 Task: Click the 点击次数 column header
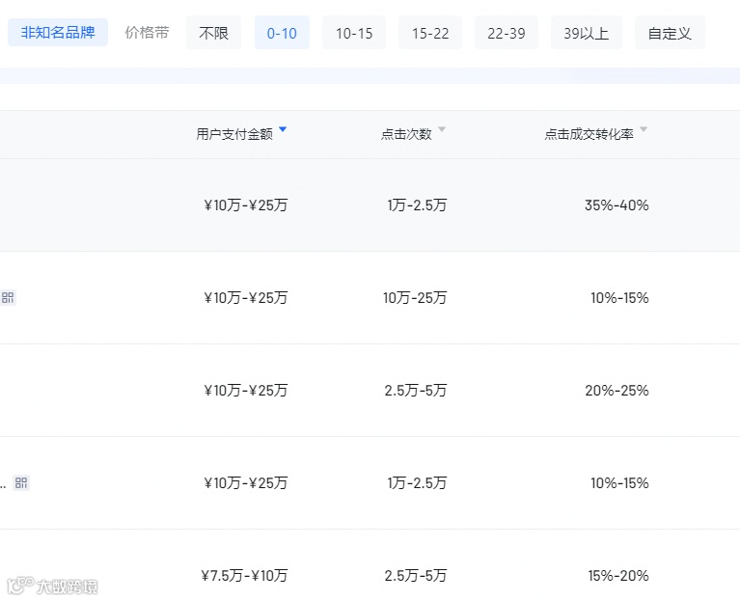406,134
